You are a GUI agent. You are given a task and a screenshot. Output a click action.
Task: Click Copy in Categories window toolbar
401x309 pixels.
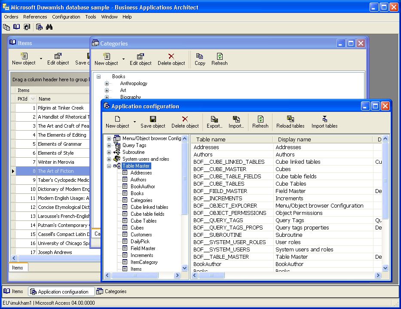click(x=200, y=59)
